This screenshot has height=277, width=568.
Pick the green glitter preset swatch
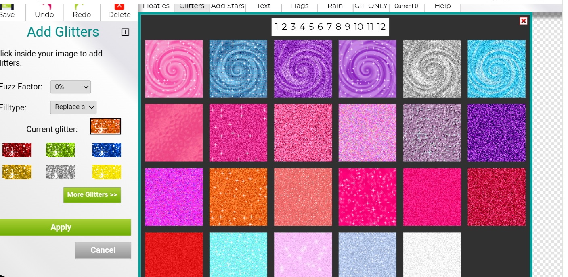coord(61,150)
